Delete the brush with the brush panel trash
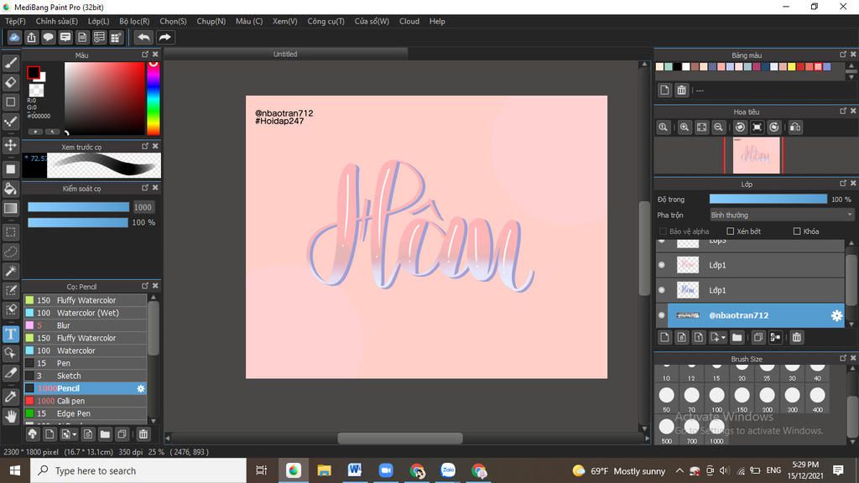This screenshot has height=483, width=859. click(x=143, y=434)
